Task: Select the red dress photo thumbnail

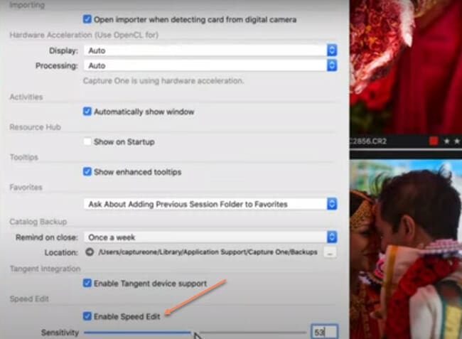Action: click(x=406, y=67)
